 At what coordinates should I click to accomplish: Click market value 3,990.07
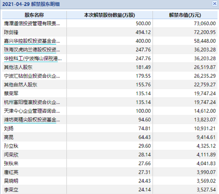pos(206,172)
